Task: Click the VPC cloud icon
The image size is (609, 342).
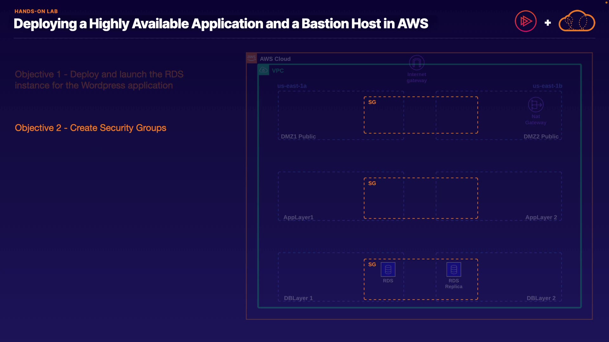Action: click(x=264, y=70)
